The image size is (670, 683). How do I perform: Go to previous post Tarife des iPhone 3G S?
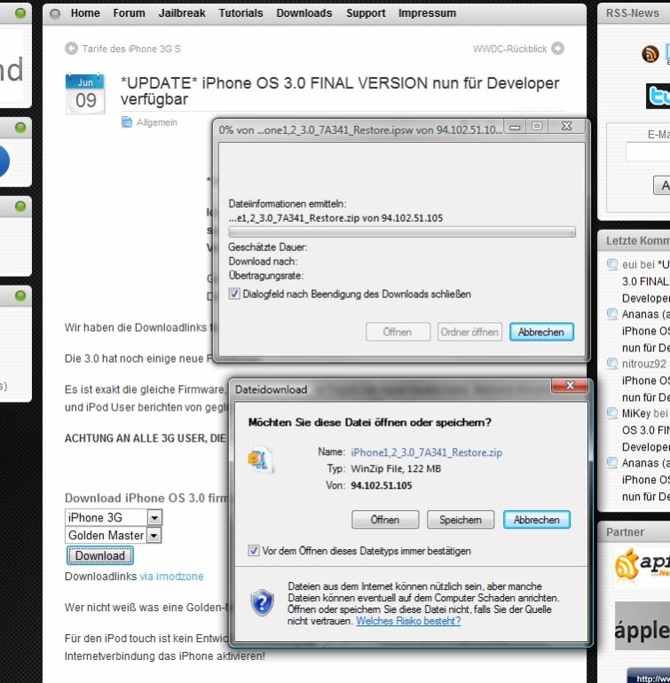coord(131,49)
